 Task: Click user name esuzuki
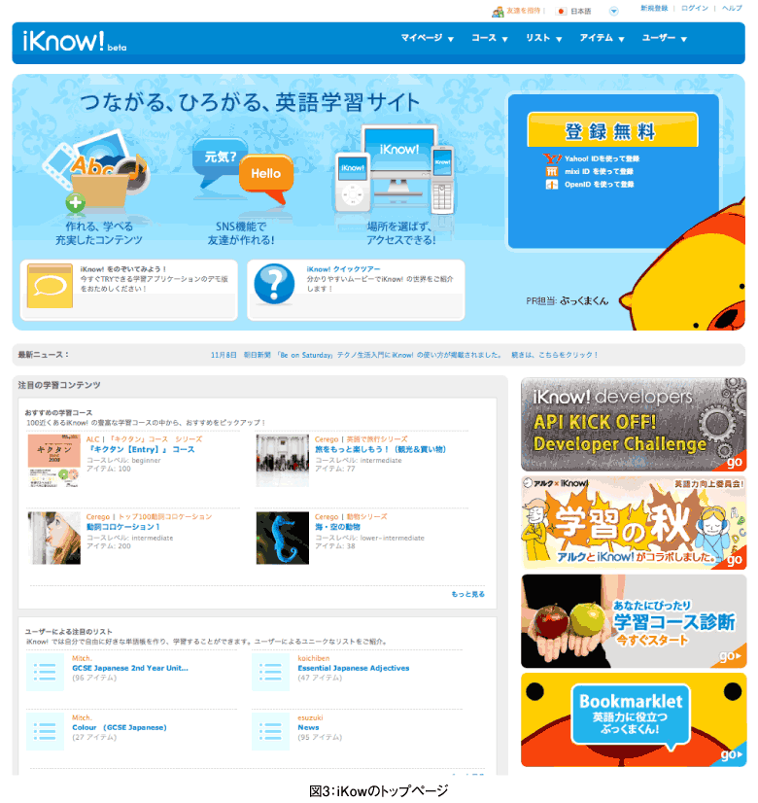click(x=310, y=718)
